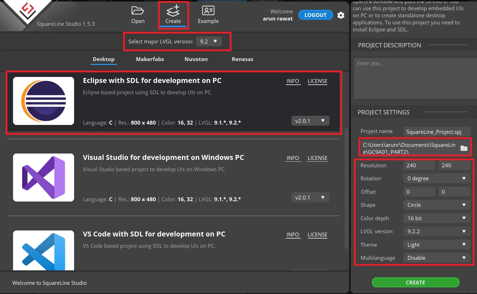Select VS Code with SDL for development title
Screen dimensions: 477x294
[x=154, y=234]
